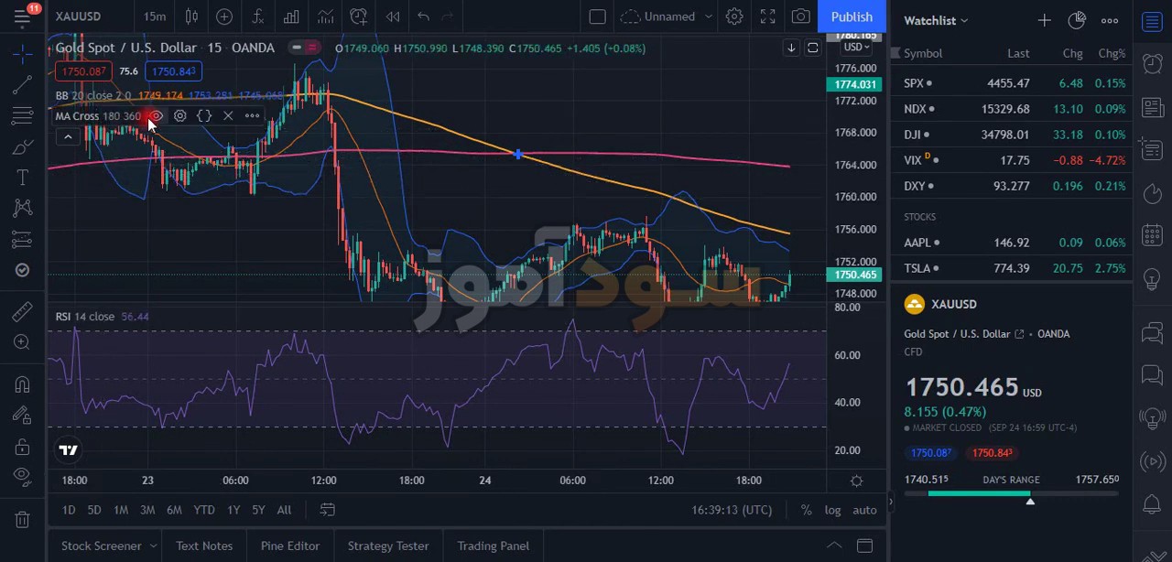Open the chart patterns tool
Viewport: 1172px width, 562px height.
[x=23, y=209]
